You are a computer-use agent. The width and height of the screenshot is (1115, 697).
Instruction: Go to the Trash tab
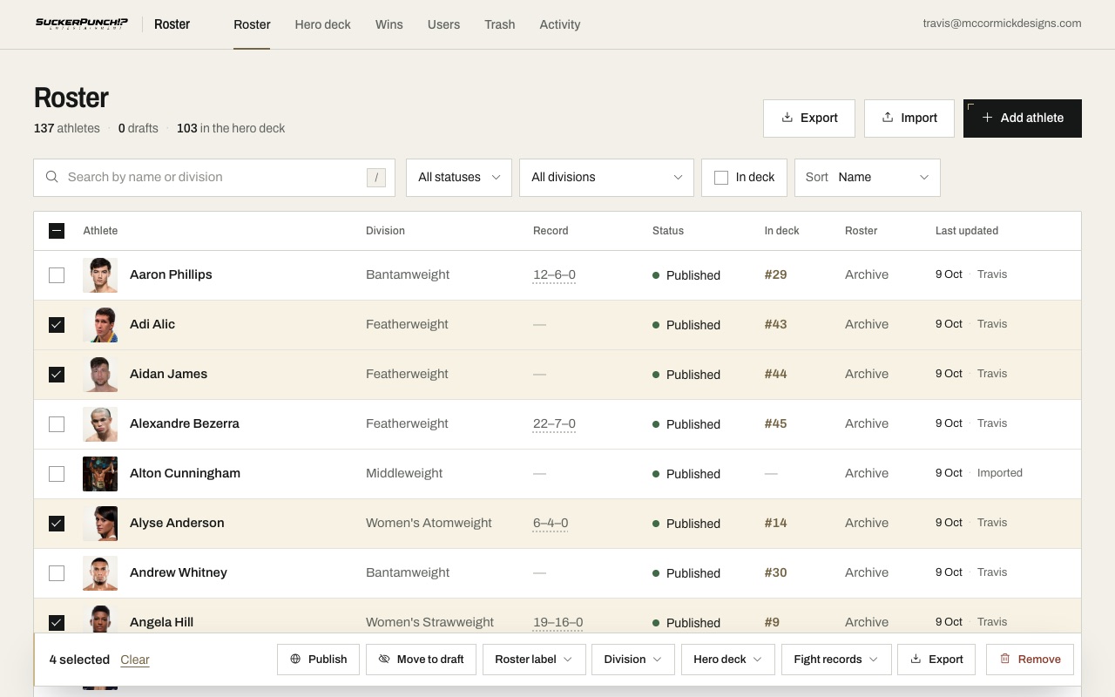click(x=500, y=24)
